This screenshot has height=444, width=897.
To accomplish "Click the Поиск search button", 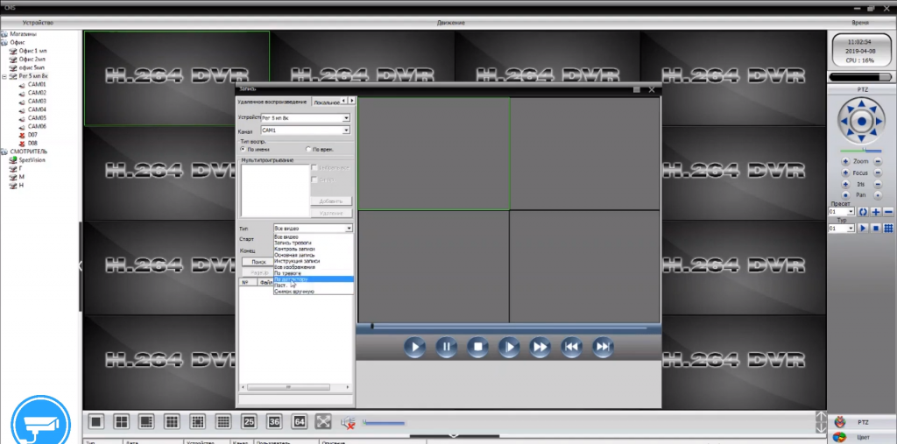I will (258, 262).
